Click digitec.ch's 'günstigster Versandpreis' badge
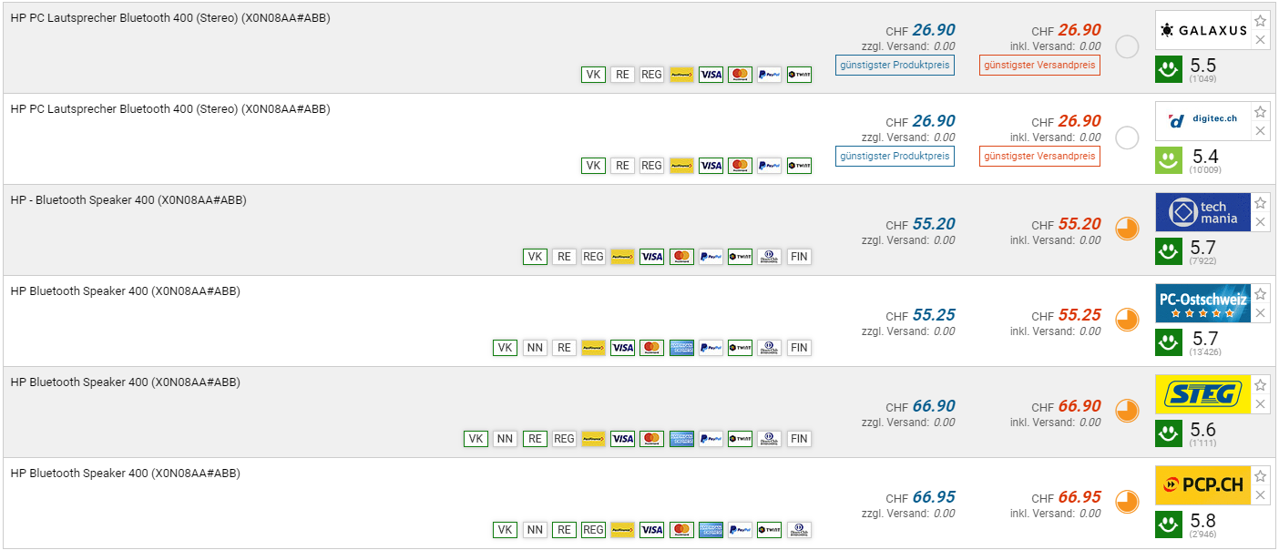Viewport: 1279px width, 550px height. [1039, 156]
